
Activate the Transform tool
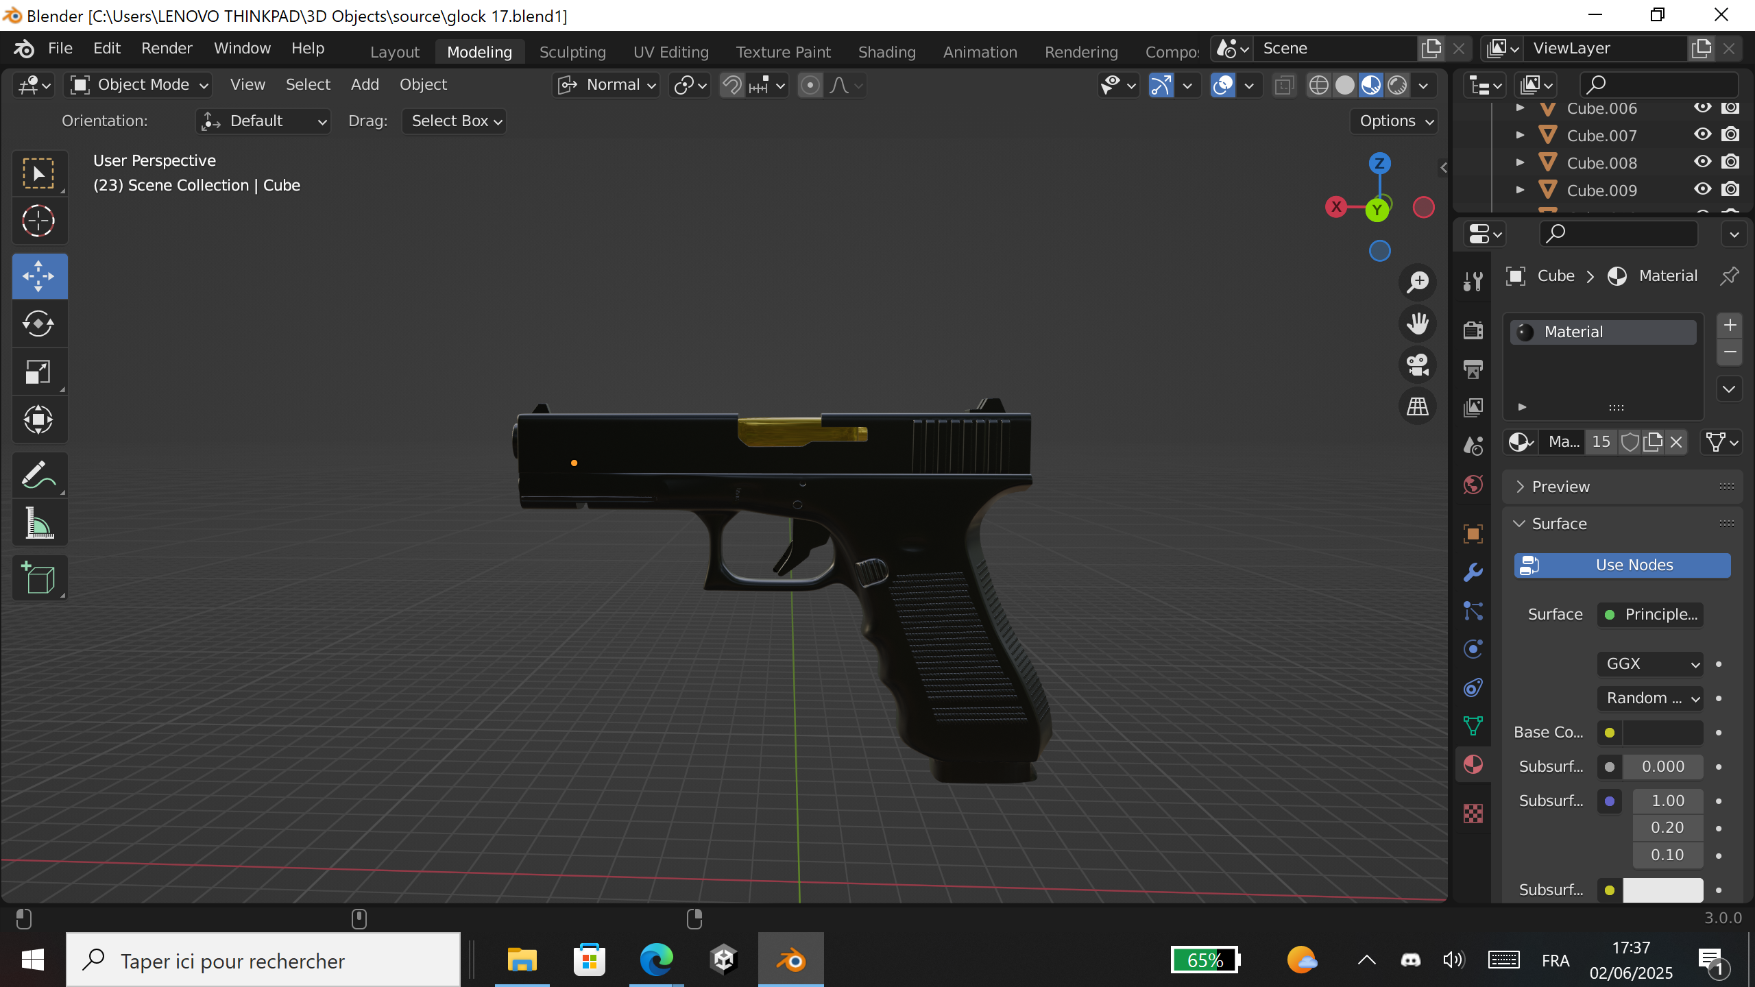(x=39, y=419)
